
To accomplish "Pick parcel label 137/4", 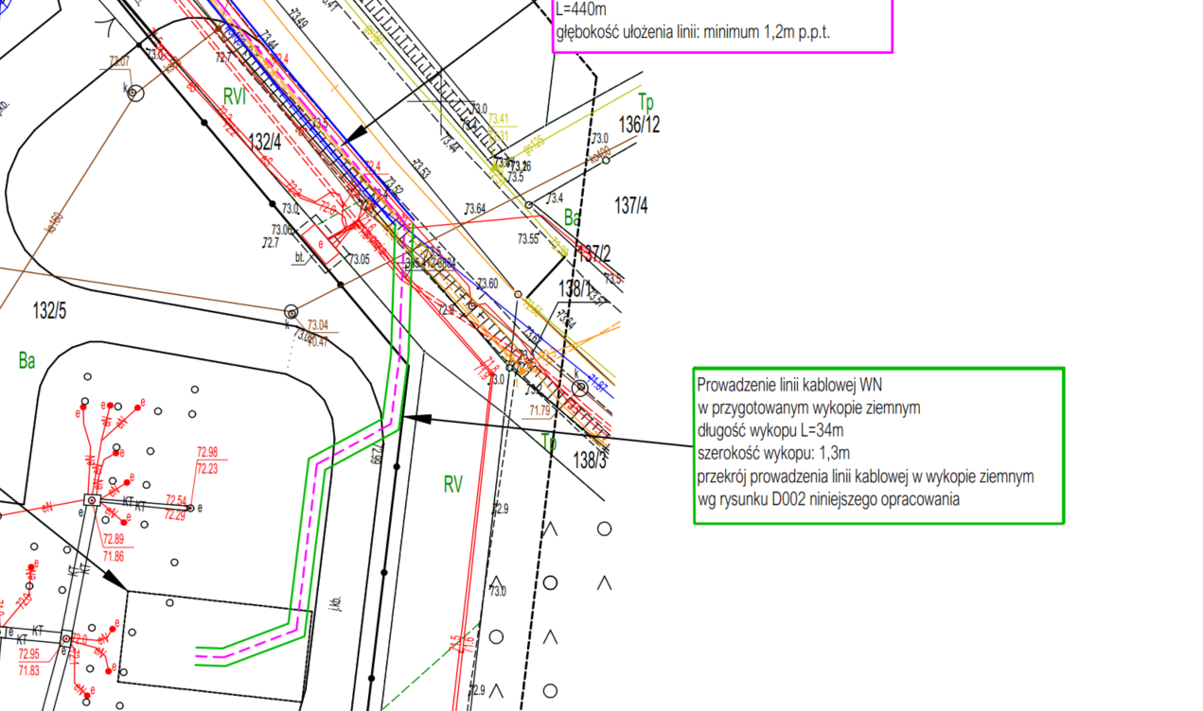I will click(631, 204).
